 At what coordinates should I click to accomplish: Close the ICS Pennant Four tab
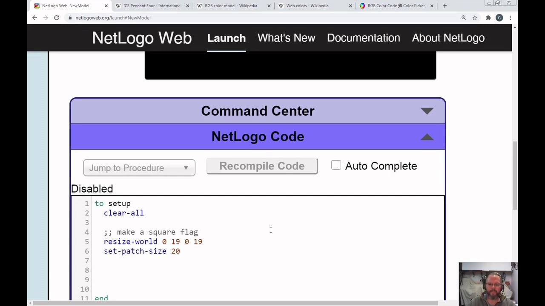187,6
